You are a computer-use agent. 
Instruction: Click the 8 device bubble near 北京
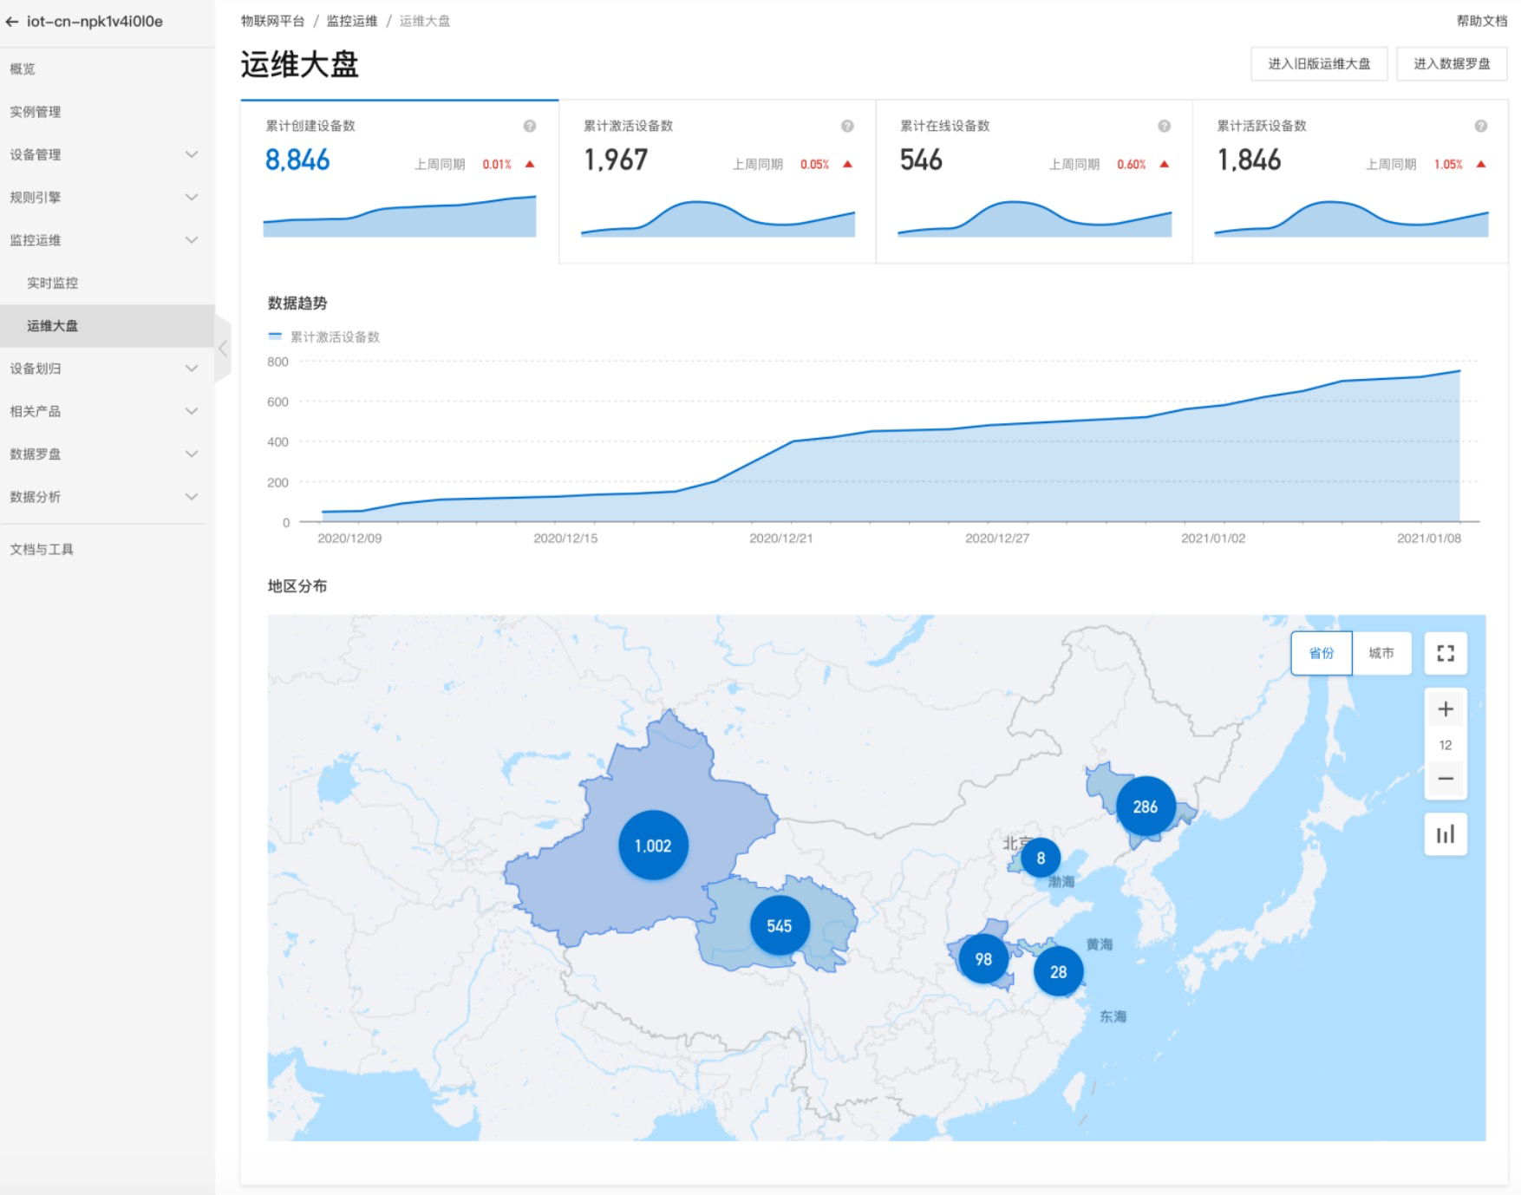[1041, 859]
